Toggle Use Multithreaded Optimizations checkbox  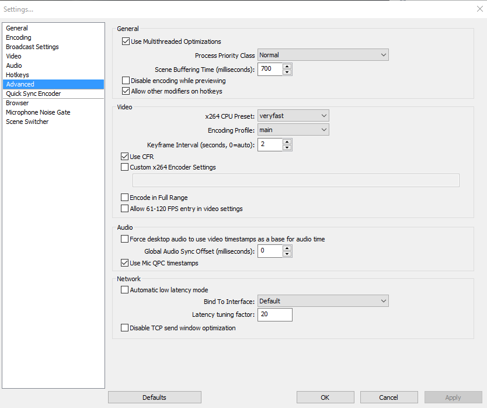pos(126,42)
